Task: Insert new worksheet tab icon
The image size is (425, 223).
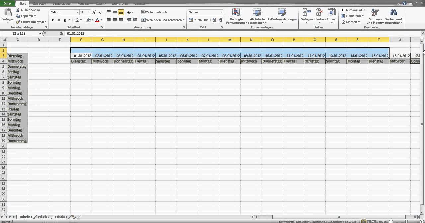Action: click(x=74, y=217)
